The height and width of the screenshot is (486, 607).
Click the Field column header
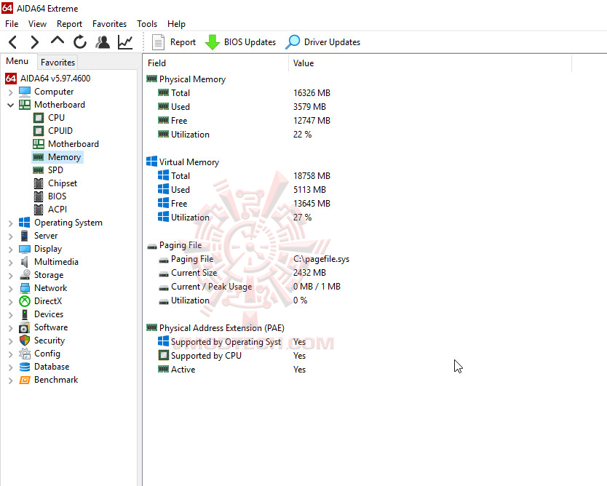[x=216, y=63]
